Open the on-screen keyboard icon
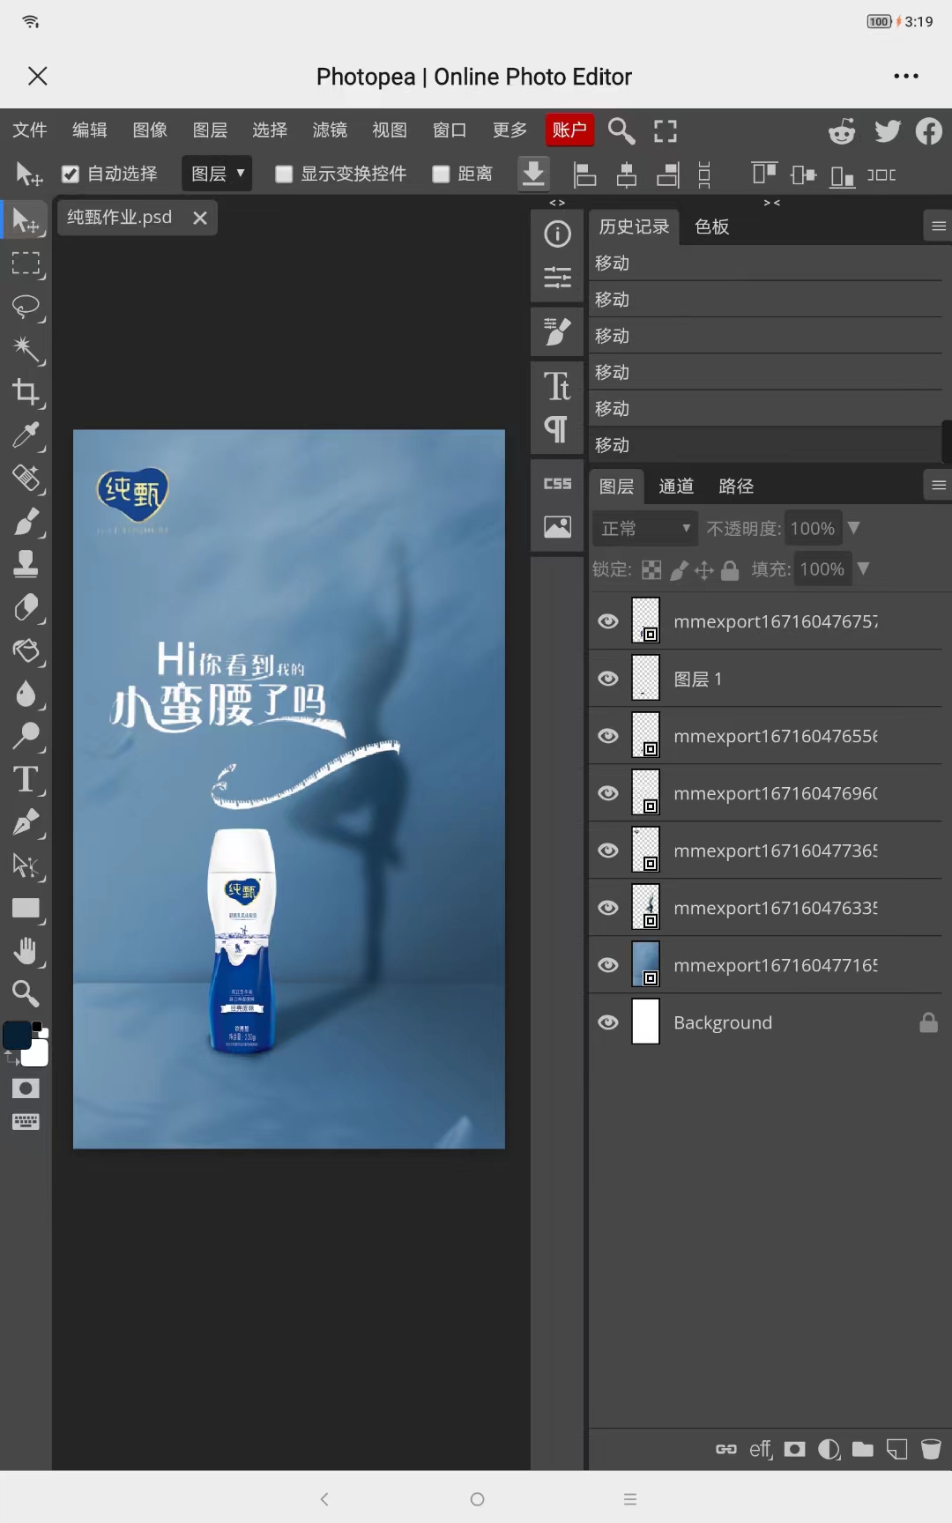952x1523 pixels. [x=26, y=1122]
